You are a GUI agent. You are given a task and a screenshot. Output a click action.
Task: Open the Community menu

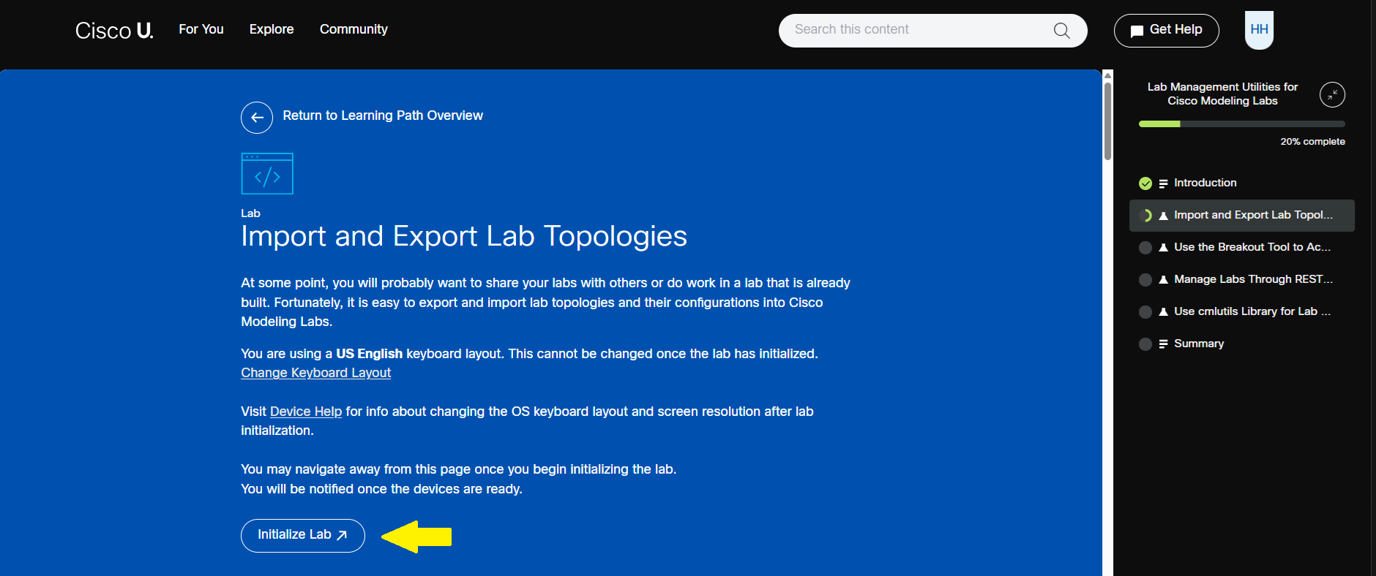[354, 29]
